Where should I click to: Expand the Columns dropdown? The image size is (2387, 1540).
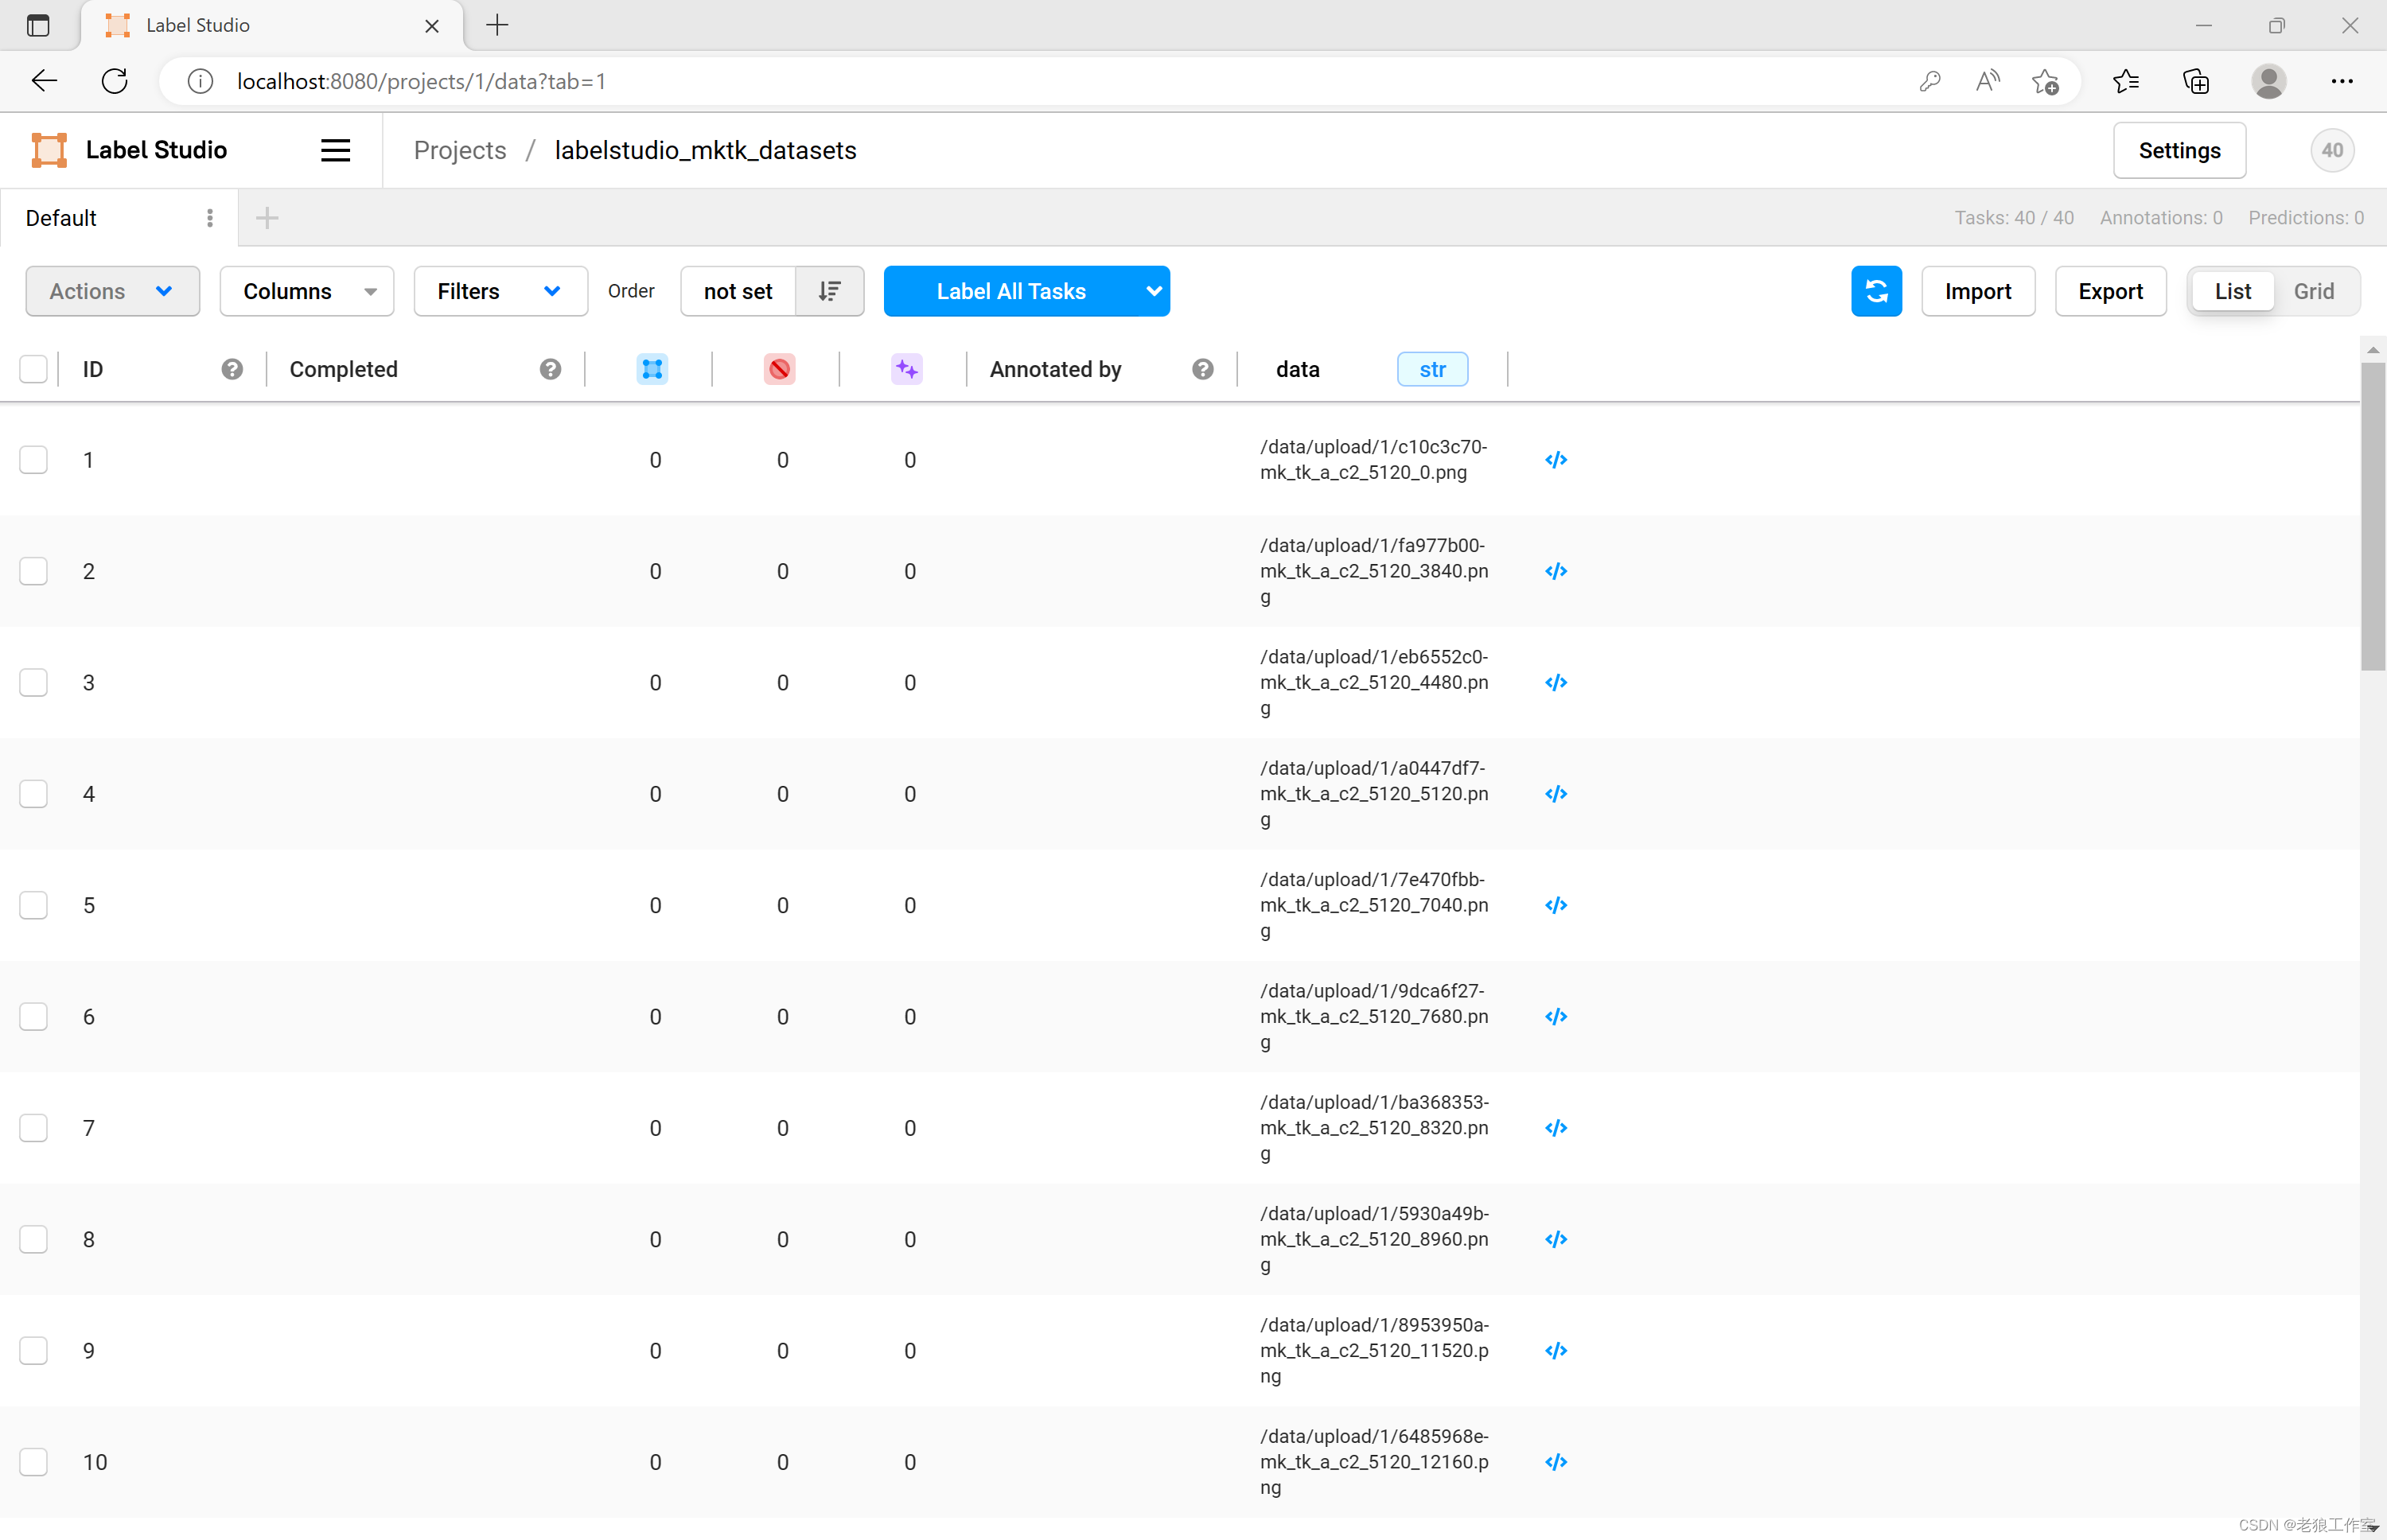(306, 291)
